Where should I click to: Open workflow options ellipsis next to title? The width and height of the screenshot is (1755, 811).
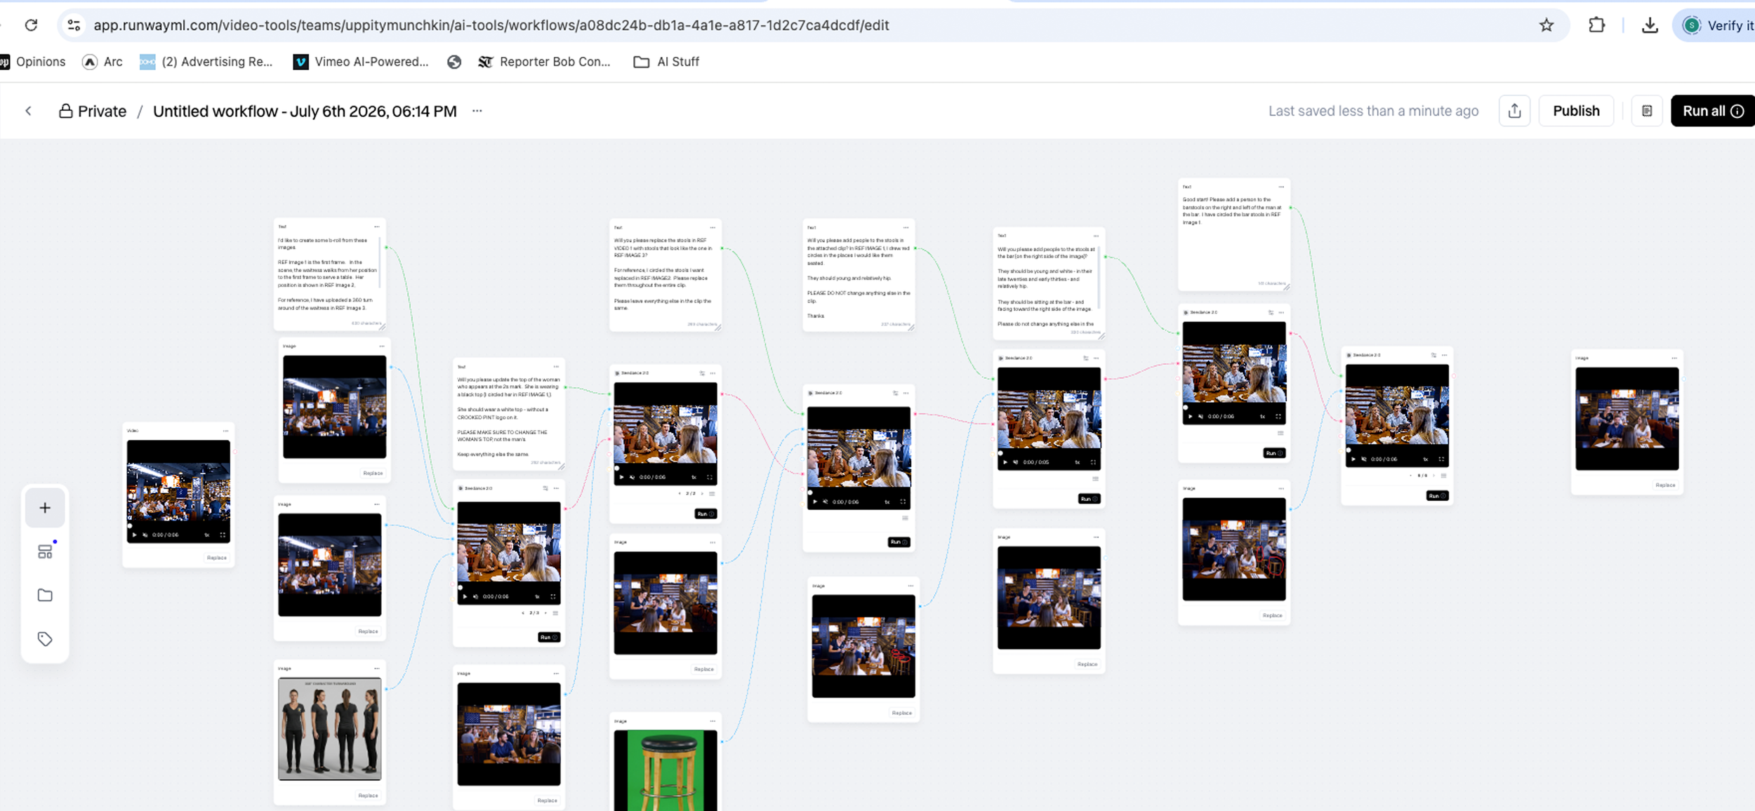pos(477,111)
